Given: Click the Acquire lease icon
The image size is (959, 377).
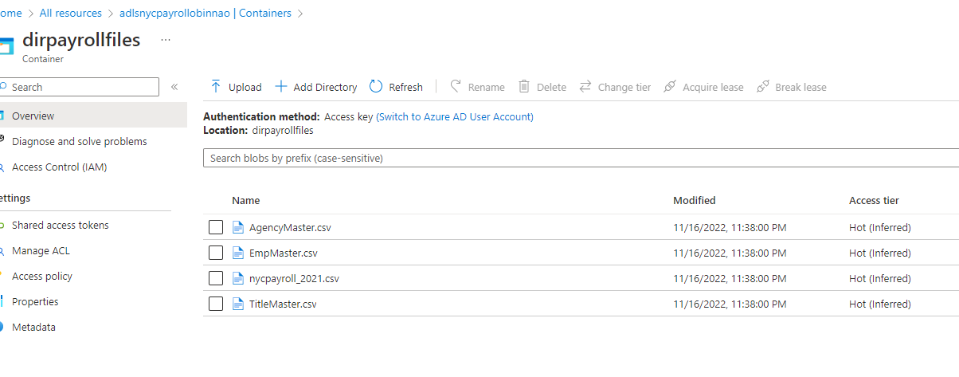Looking at the screenshot, I should [670, 87].
